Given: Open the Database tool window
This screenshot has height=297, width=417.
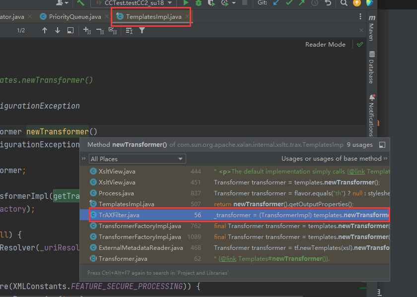Looking at the screenshot, I should (372, 67).
